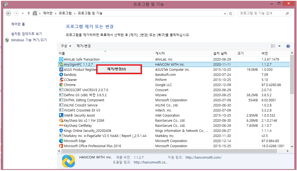
Task: Sort the list by the 게시자 column
Action: click(x=182, y=54)
